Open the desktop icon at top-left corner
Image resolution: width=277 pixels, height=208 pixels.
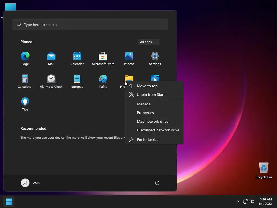[x=11, y=7]
